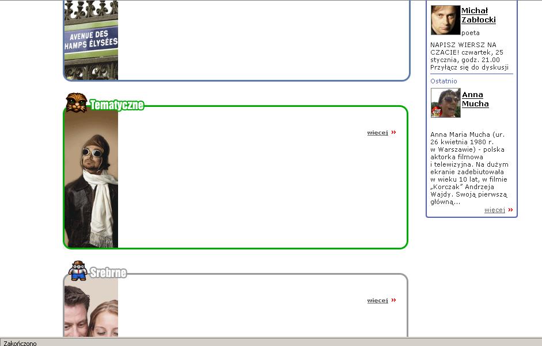Select the Srebrne section heading
The width and height of the screenshot is (542, 346).
tap(108, 272)
